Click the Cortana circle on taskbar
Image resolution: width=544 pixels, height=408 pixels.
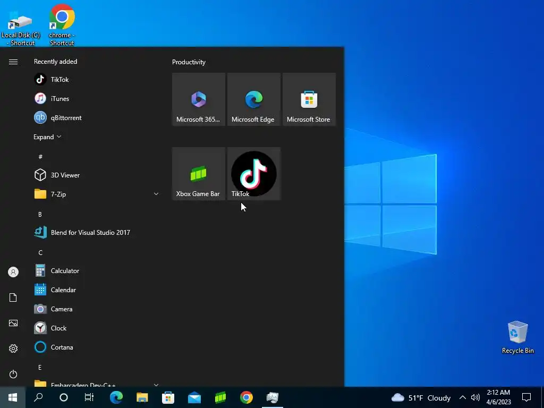[64, 397]
